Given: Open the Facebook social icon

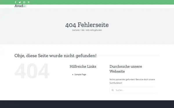Looking at the screenshot, I should (x=16, y=2).
